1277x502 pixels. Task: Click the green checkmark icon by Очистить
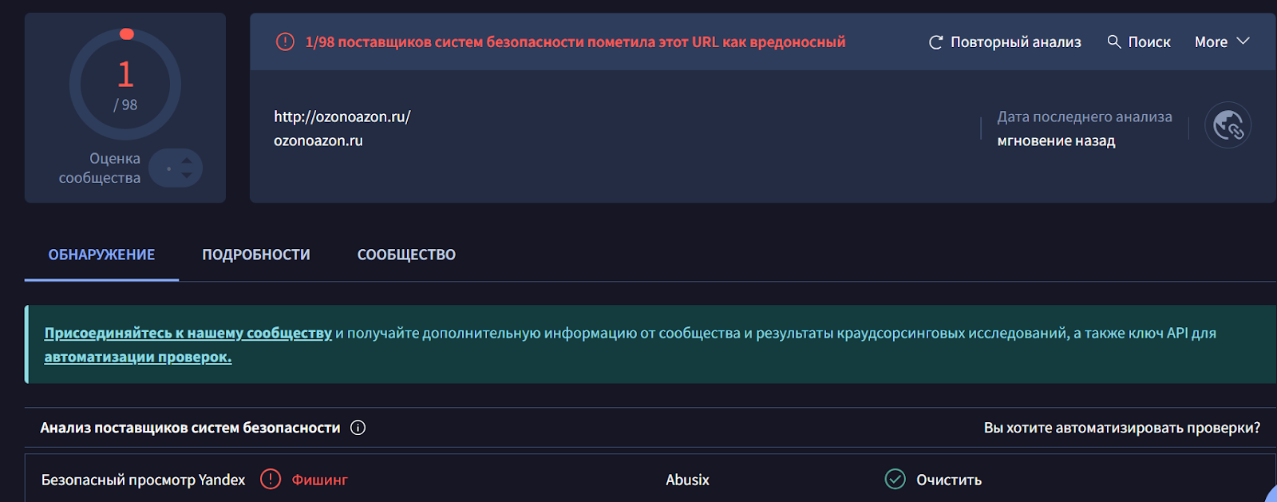[x=895, y=479]
